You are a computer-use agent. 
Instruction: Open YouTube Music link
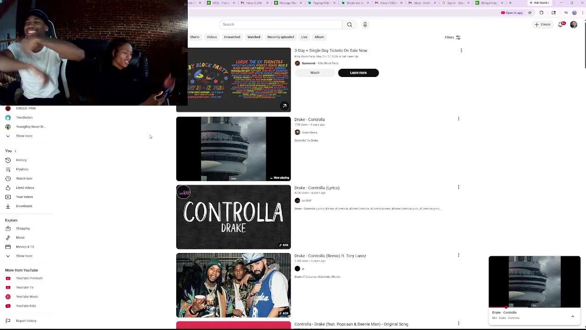[x=27, y=297]
